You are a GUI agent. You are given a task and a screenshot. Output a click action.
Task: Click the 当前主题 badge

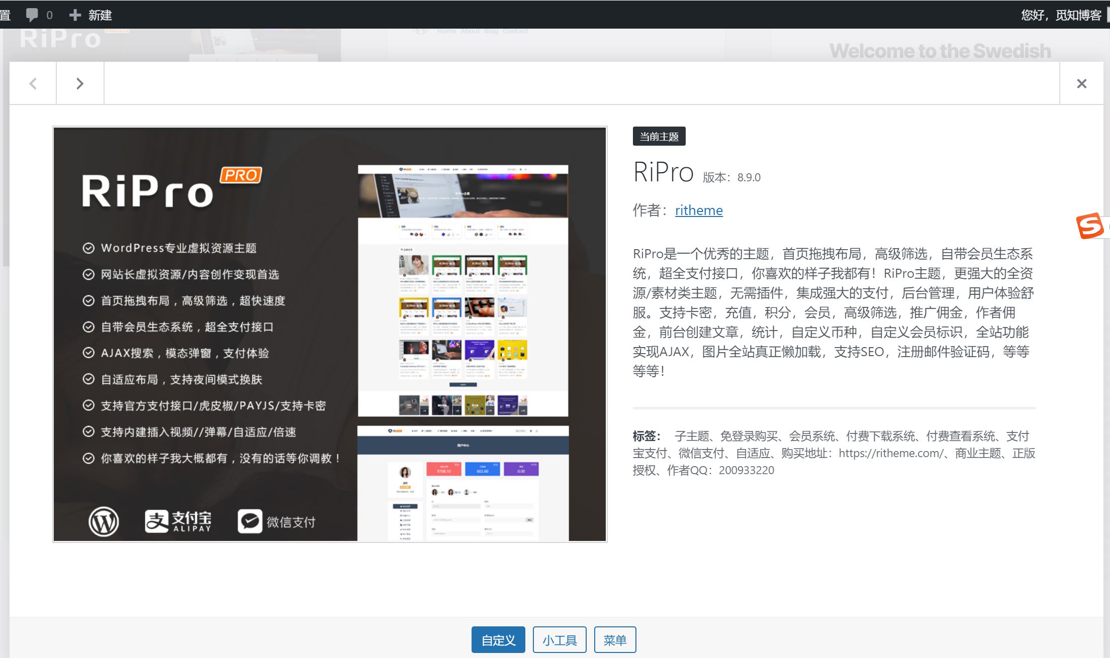click(x=659, y=137)
